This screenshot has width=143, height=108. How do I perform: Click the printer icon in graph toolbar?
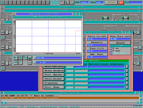pos(30,58)
